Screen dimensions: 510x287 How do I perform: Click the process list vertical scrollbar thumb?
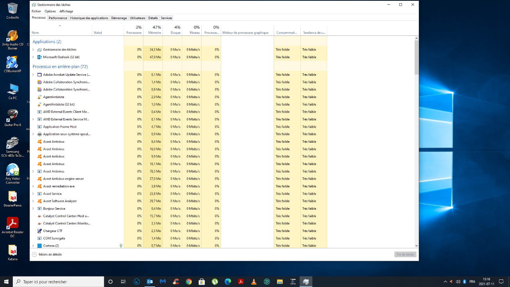[x=416, y=57]
